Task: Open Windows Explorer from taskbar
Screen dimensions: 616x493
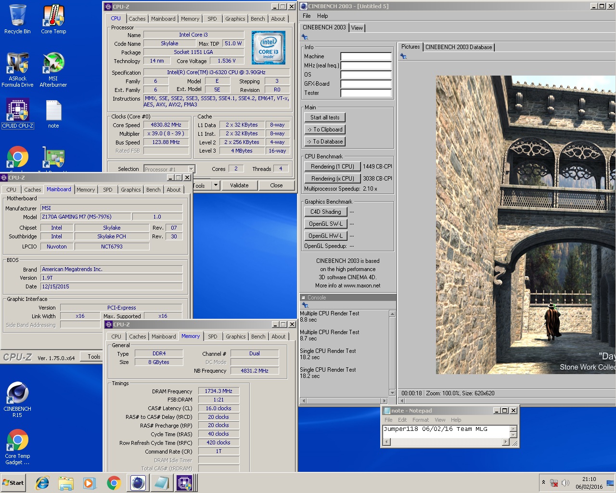Action: pyautogui.click(x=66, y=482)
